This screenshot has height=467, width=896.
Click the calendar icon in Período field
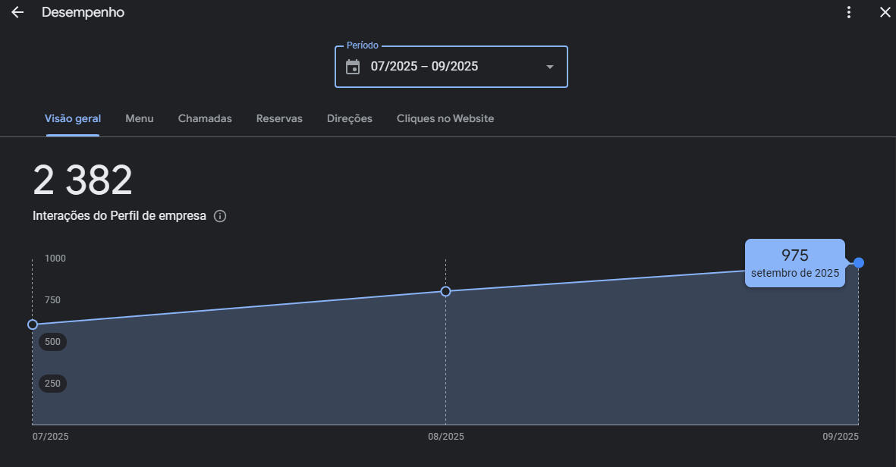click(353, 67)
